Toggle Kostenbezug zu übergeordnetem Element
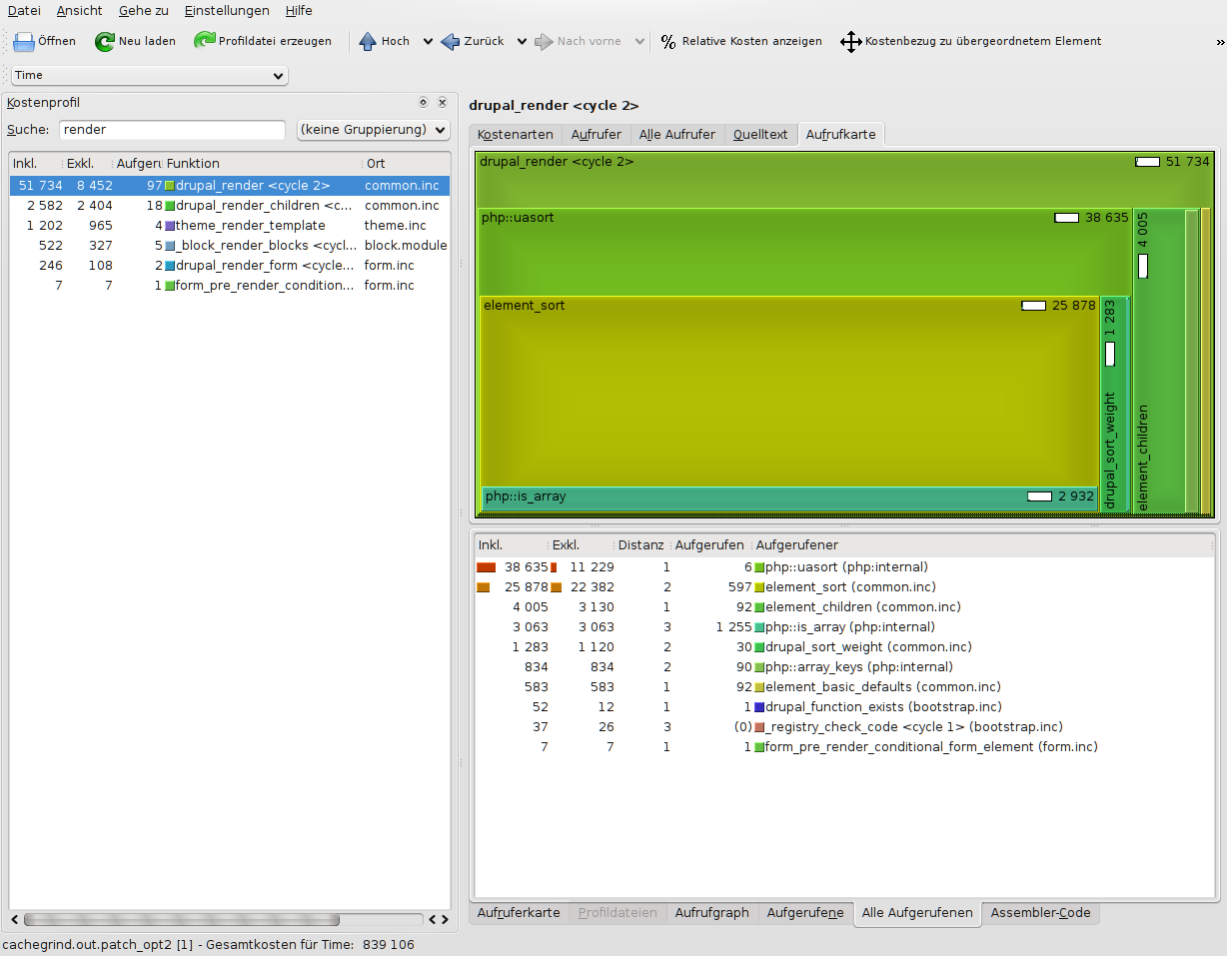Viewport: 1227px width, 956px height. click(850, 42)
